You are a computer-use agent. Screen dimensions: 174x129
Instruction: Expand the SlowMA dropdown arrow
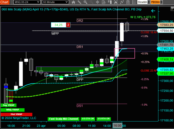click(149, 2)
